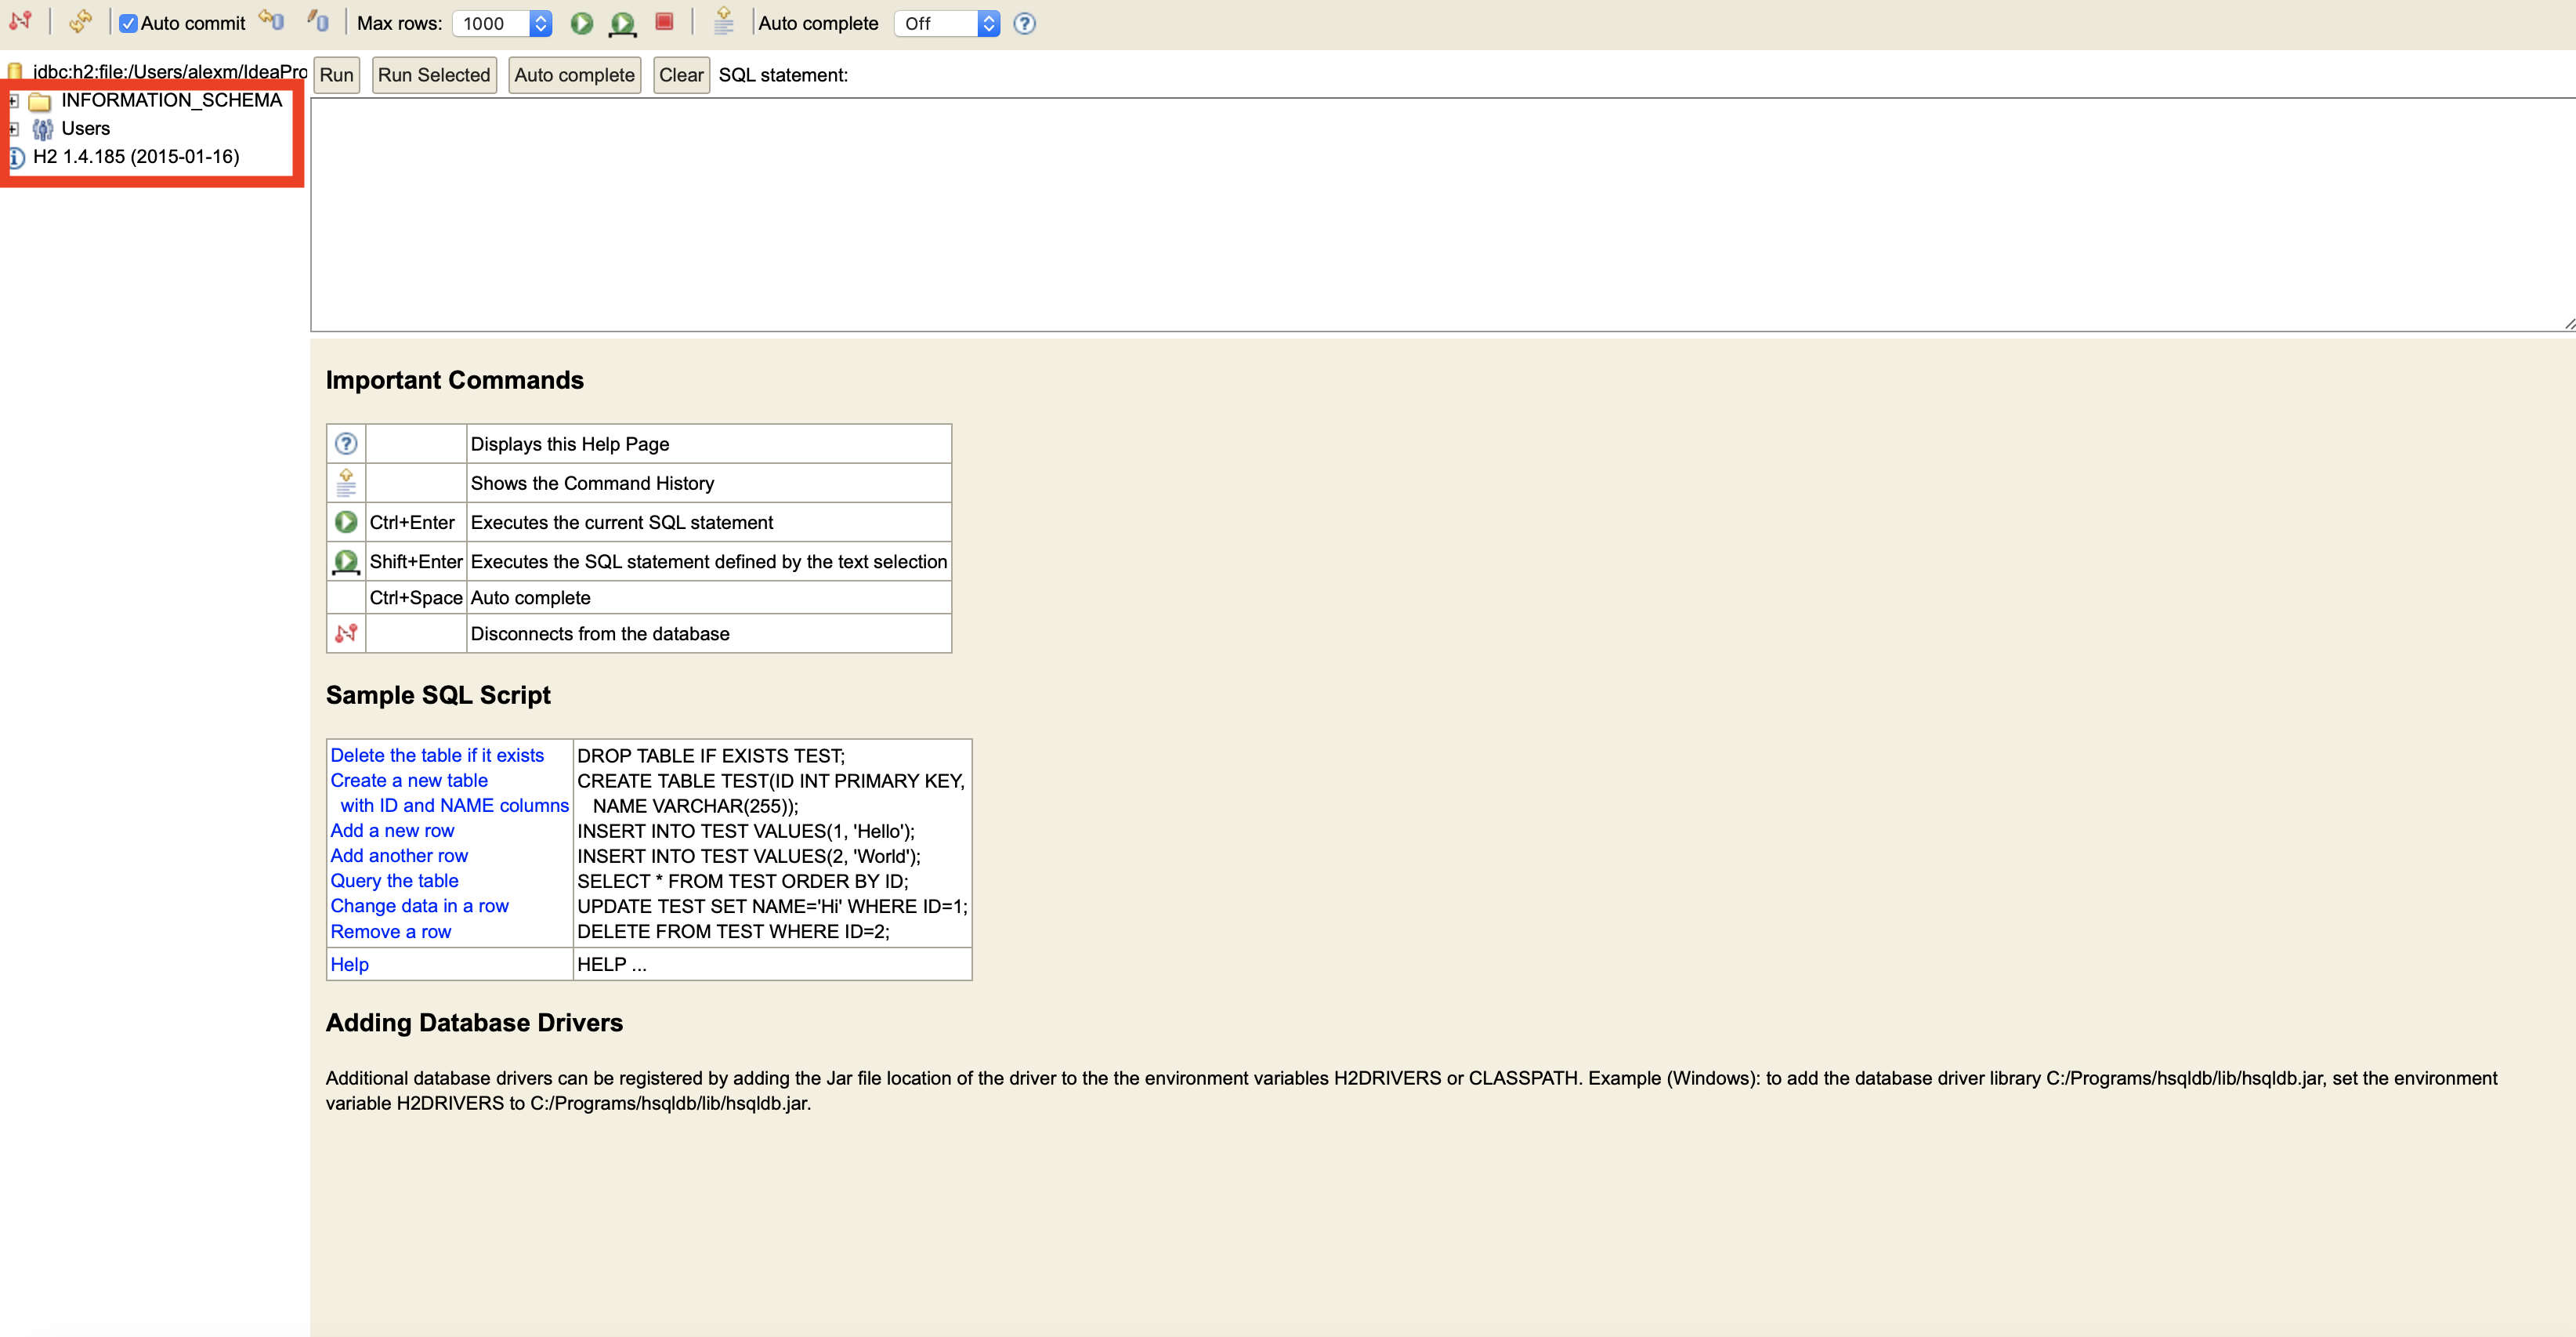Click Delete the table if it exists link
The height and width of the screenshot is (1337, 2576).
pyautogui.click(x=438, y=755)
